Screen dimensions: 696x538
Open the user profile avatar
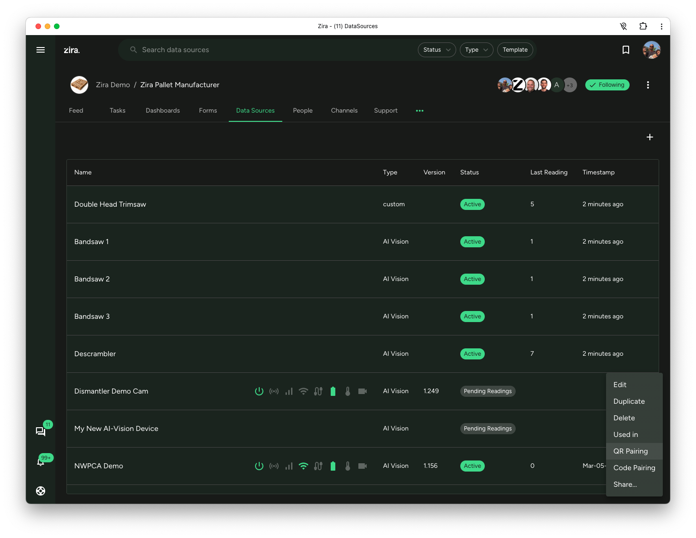(x=652, y=50)
